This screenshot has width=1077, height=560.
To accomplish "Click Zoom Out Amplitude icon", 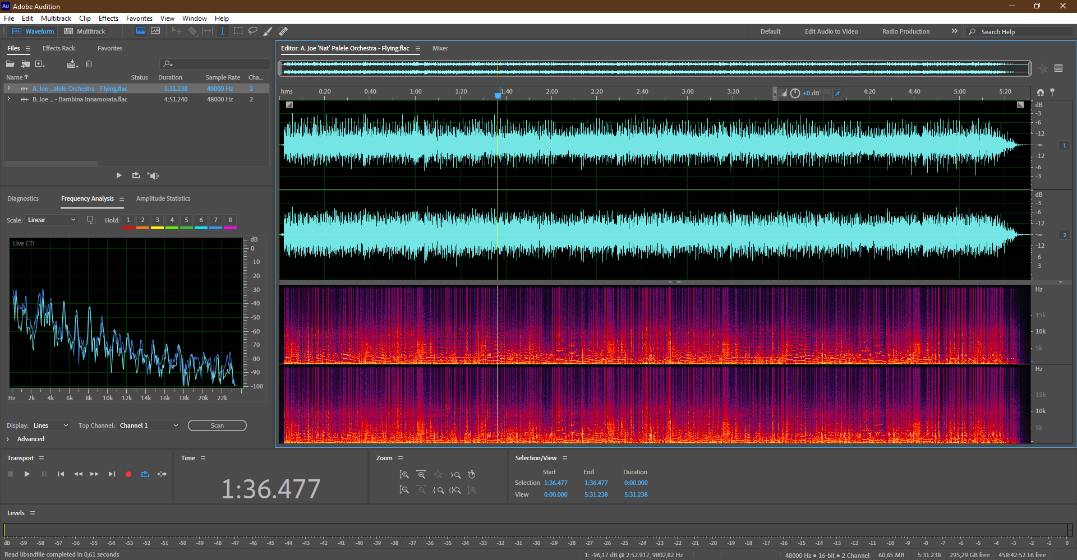I will [x=404, y=490].
